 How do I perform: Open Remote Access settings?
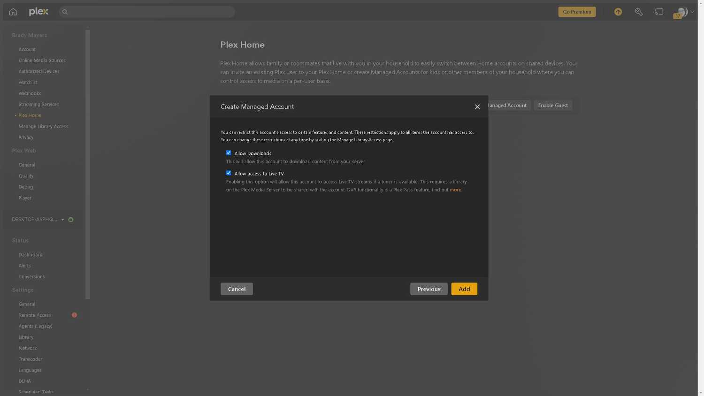pos(35,315)
